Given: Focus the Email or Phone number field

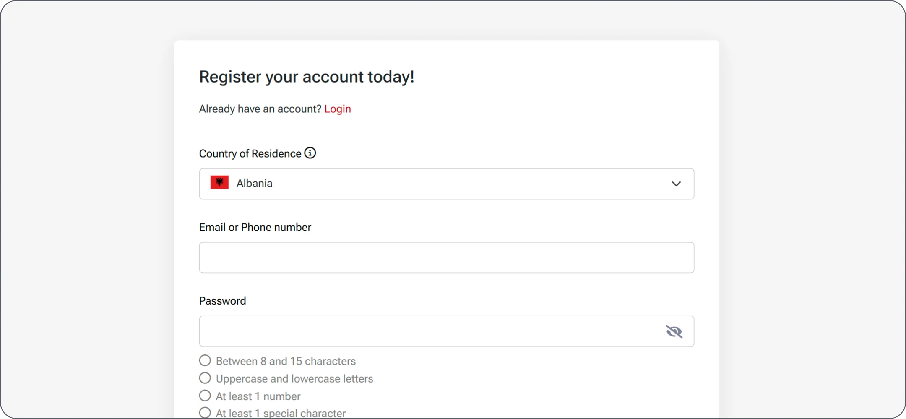Looking at the screenshot, I should pos(446,258).
